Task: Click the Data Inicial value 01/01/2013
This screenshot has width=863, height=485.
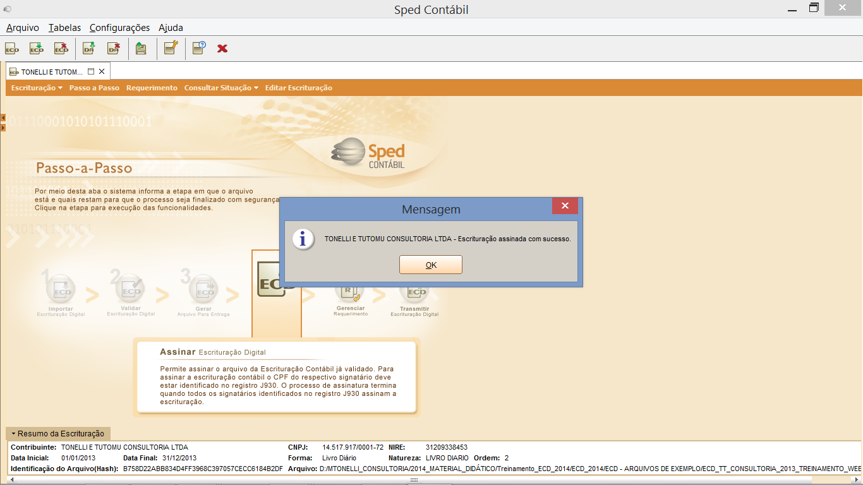Action: pyautogui.click(x=78, y=458)
